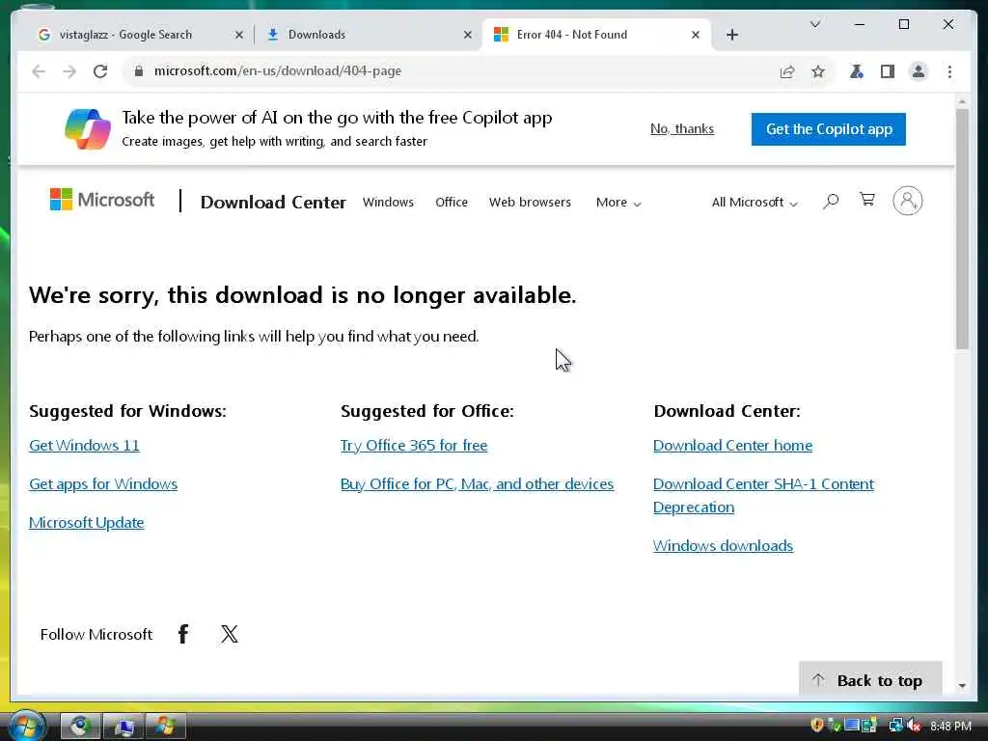The width and height of the screenshot is (988, 741).
Task: Open the Chrome three-dot menu
Action: [949, 71]
